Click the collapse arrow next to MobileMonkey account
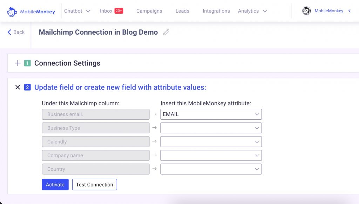This screenshot has height=204, width=359. pos(349,11)
